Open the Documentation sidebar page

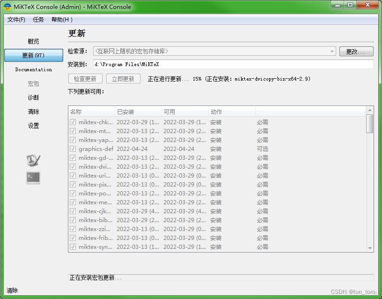34,69
